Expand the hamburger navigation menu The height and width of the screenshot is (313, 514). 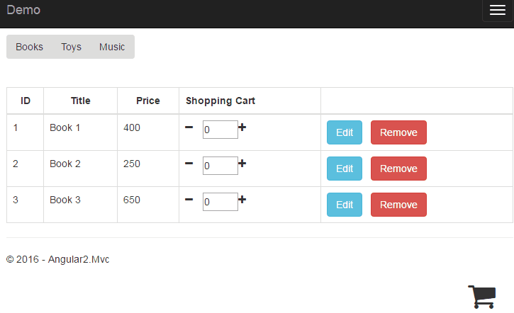[496, 11]
